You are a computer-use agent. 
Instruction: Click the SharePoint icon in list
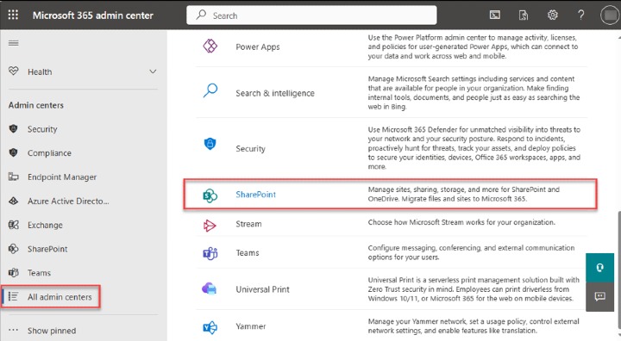pos(210,195)
